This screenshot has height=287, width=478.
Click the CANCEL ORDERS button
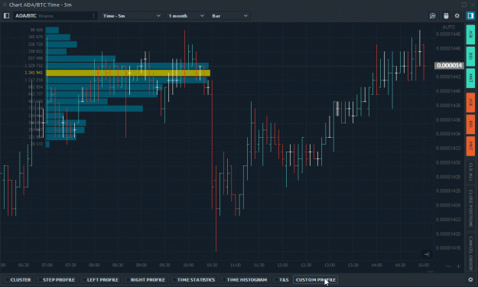[470, 253]
